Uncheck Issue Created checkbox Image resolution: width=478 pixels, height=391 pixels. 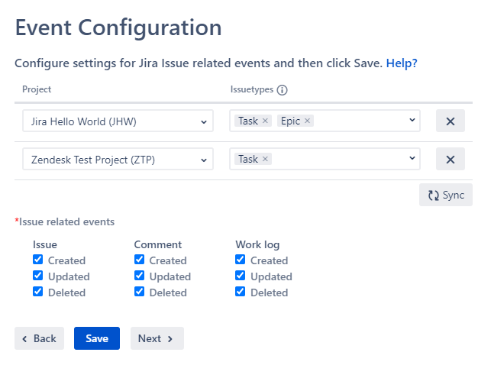click(x=38, y=260)
